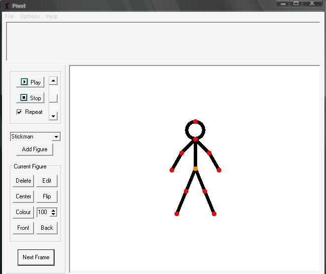326x274 pixels.
Task: Select the right foot red handle
Action: [x=214, y=214]
